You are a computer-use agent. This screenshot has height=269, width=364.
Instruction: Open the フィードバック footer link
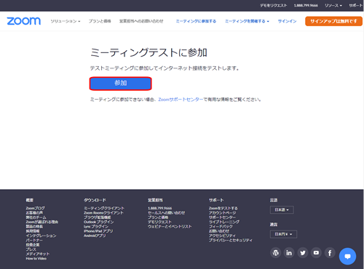pos(221,226)
